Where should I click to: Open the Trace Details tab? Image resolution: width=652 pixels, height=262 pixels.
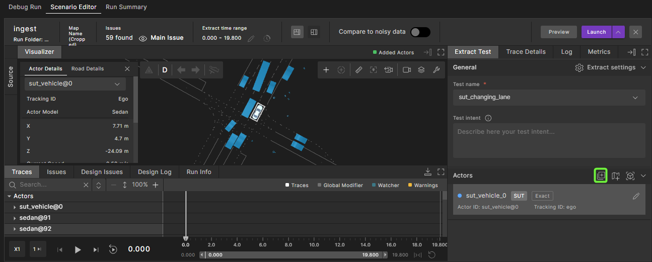tap(526, 52)
